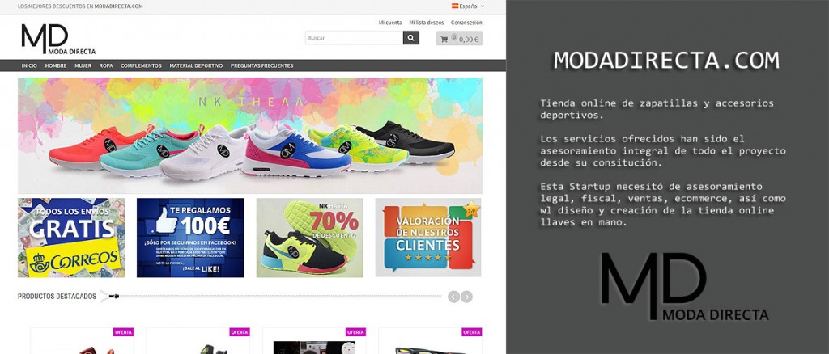Expand the Español language dropdown
The width and height of the screenshot is (829, 354).
pos(468,6)
